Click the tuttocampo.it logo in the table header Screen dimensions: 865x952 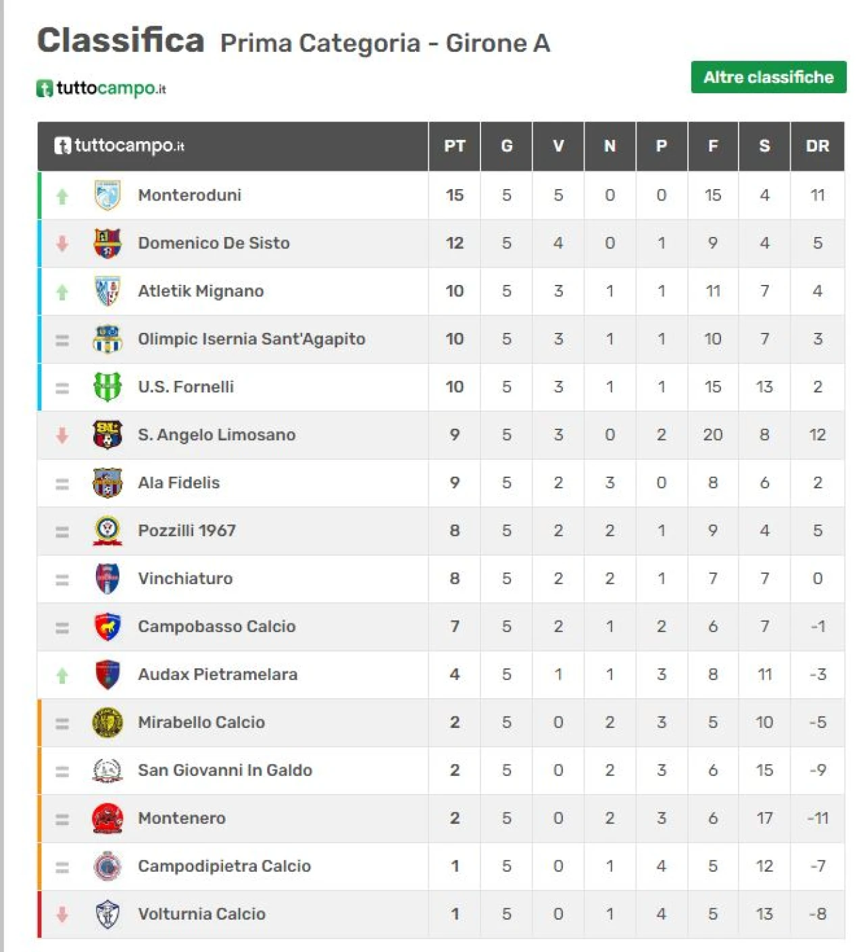click(120, 146)
